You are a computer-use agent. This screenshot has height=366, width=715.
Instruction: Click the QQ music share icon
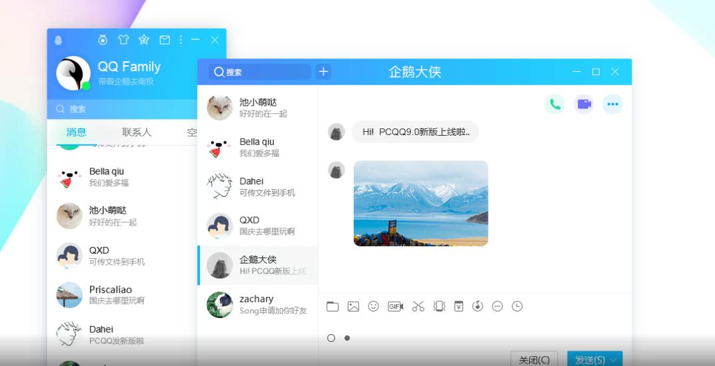[477, 306]
